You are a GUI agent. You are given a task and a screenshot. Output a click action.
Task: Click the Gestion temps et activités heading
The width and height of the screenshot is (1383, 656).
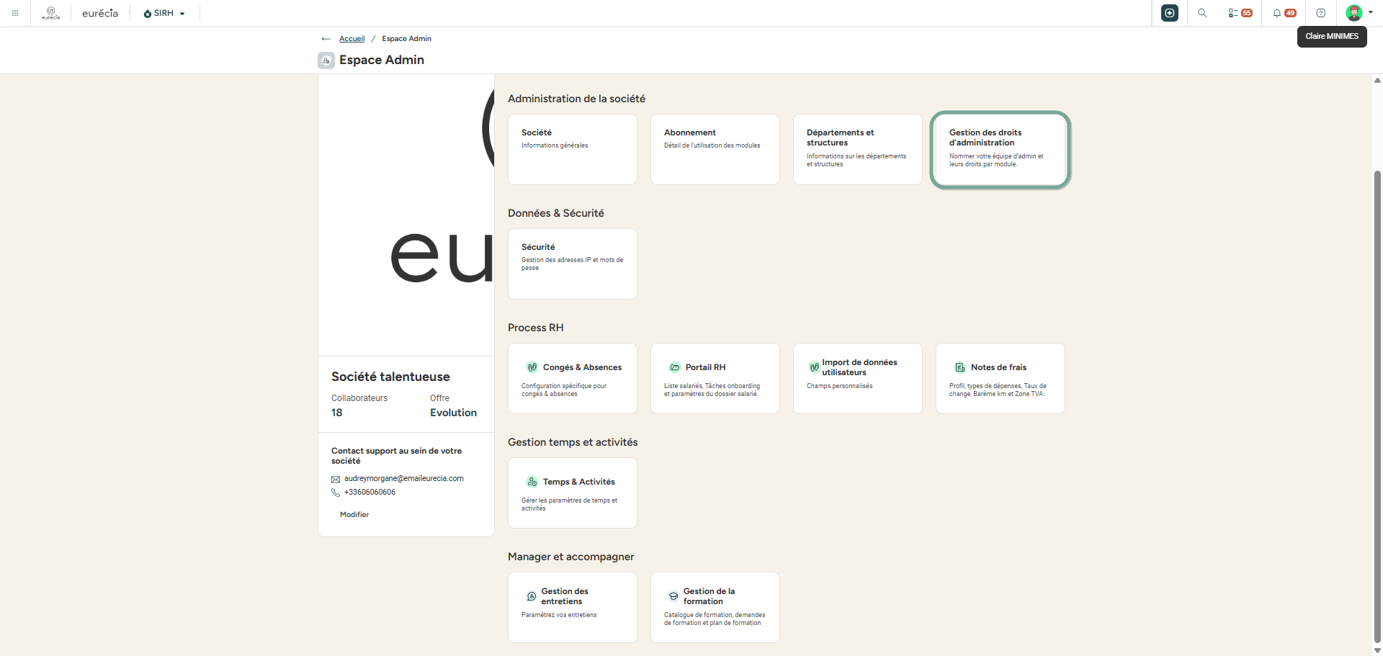(573, 442)
